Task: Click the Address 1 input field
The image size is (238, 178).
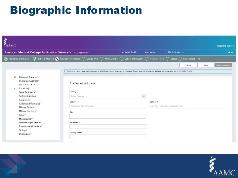Action: (108, 106)
